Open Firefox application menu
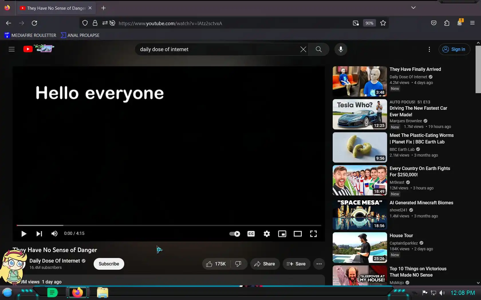 (472, 23)
